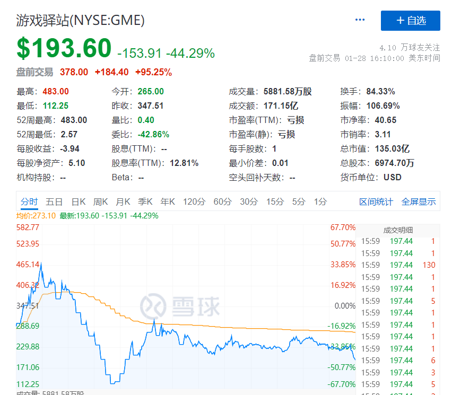Viewport: 452px width, 395px height.
Task: Open the 日K daily candlestick tab
Action: point(78,202)
